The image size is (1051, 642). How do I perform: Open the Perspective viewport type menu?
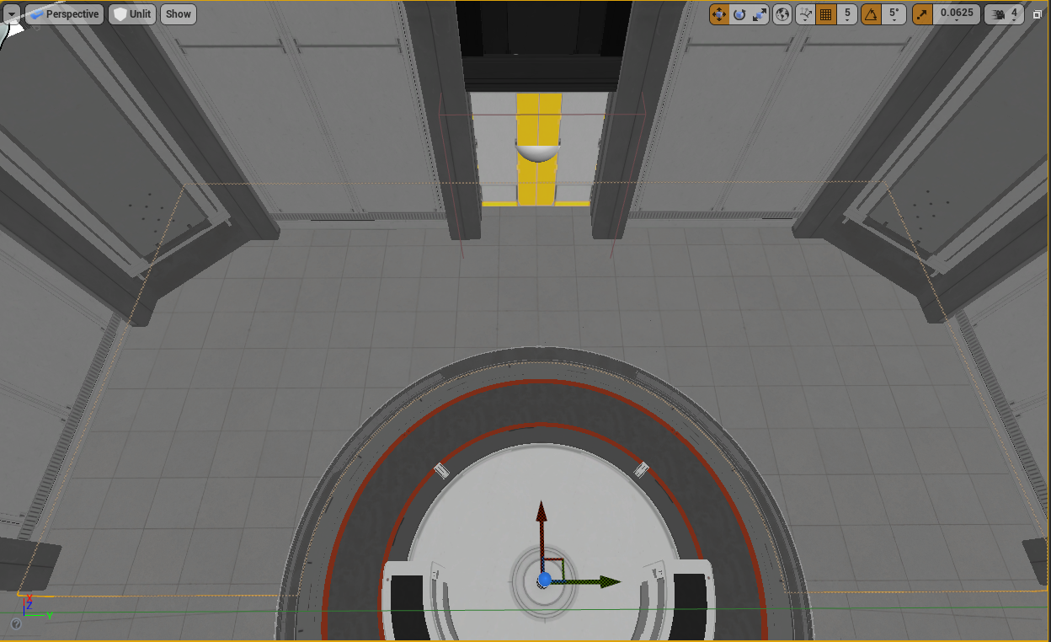pos(65,14)
